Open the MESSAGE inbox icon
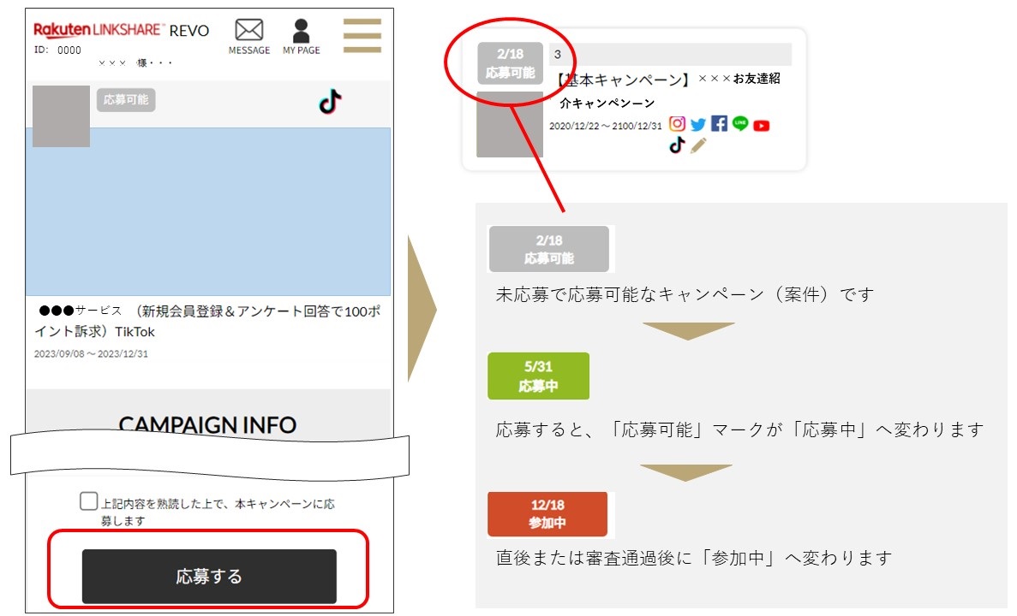 [248, 30]
